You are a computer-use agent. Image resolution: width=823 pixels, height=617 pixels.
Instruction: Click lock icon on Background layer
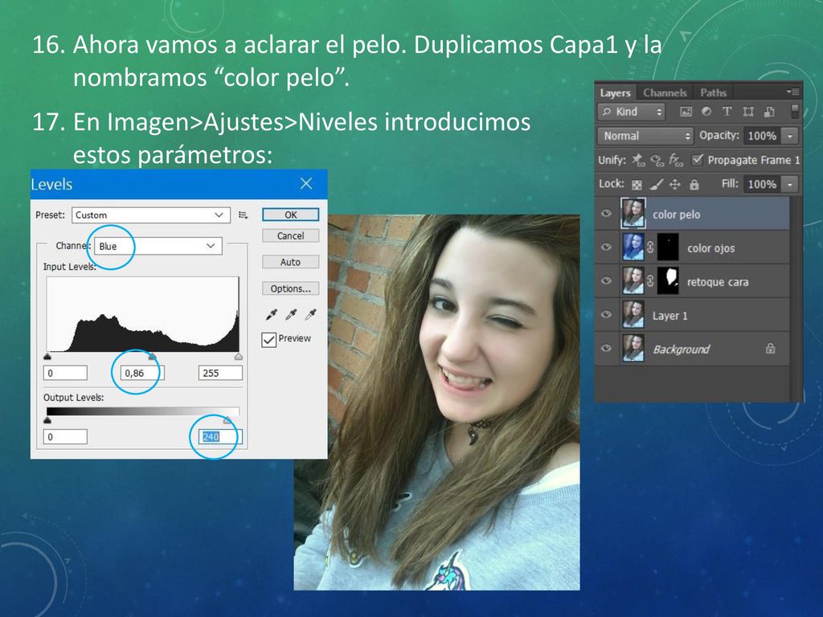(x=770, y=348)
